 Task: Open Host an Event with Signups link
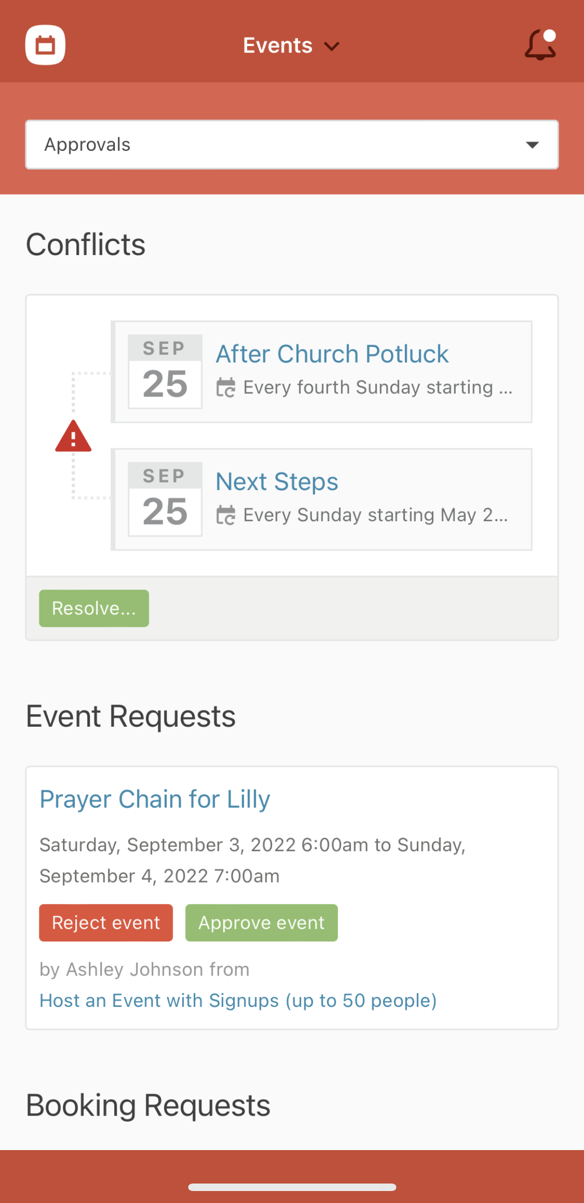click(238, 1001)
